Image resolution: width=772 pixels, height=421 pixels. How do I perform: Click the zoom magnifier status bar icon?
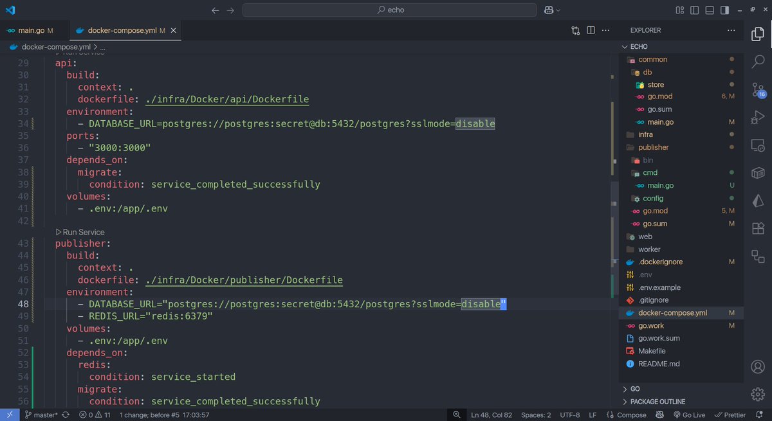pyautogui.click(x=456, y=415)
